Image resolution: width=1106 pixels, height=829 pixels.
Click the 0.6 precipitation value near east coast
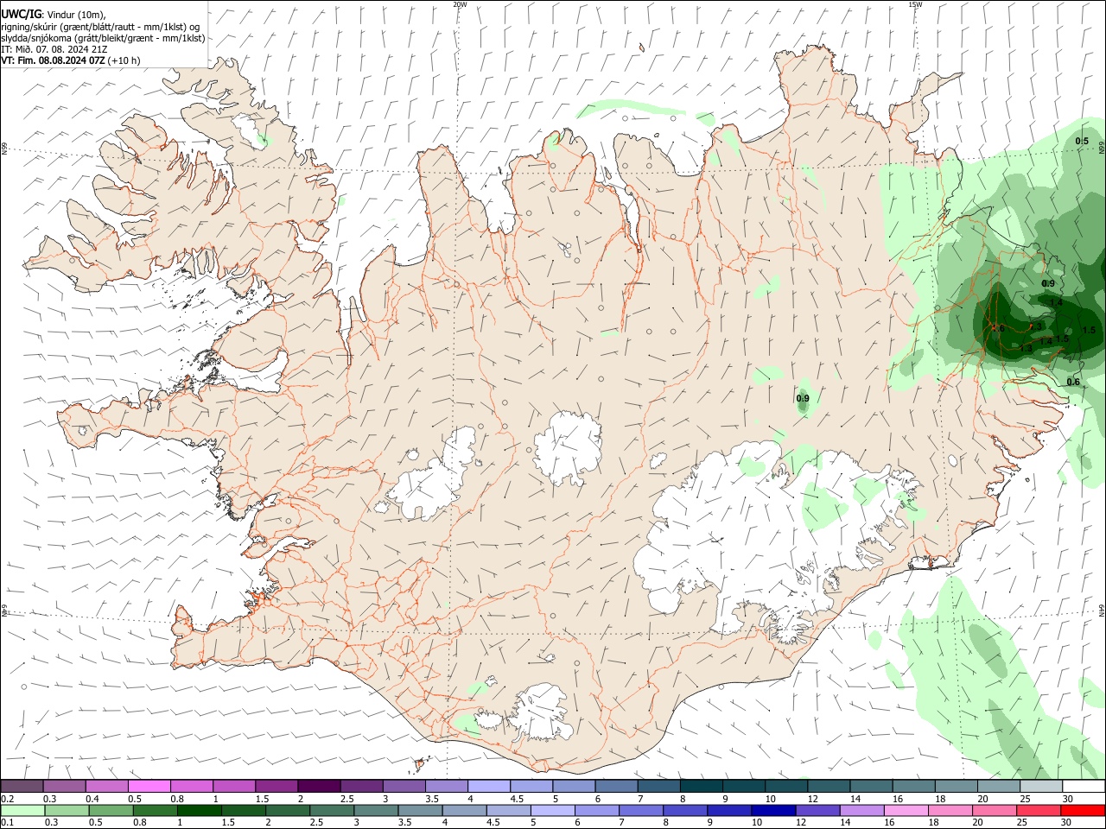(x=1073, y=382)
